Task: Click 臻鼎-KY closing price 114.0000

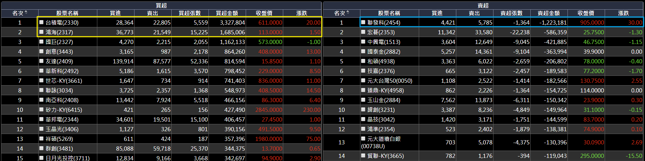Action: click(592, 90)
